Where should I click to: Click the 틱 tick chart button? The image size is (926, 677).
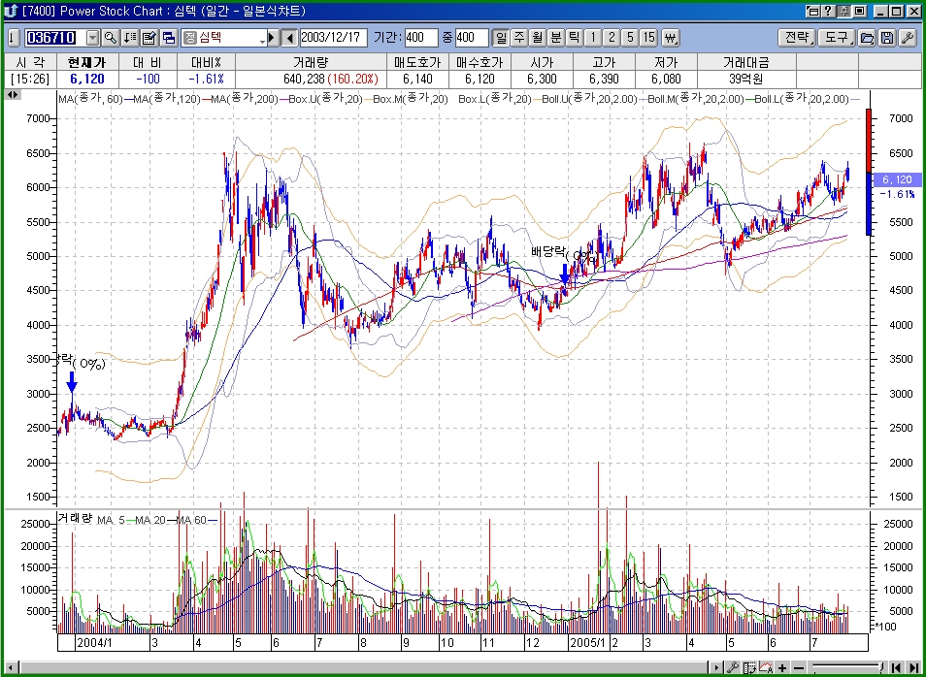[575, 38]
